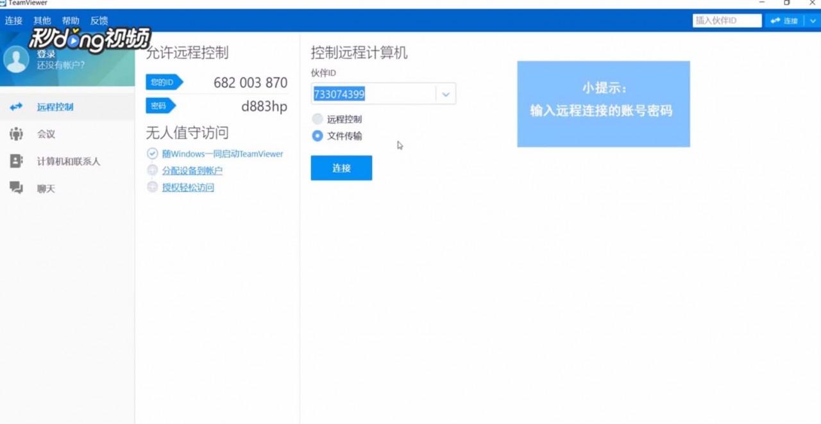The height and width of the screenshot is (424, 821).
Task: Open the 帮助 menu
Action: point(71,20)
